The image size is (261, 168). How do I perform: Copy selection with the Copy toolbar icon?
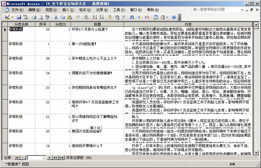pos(62,17)
